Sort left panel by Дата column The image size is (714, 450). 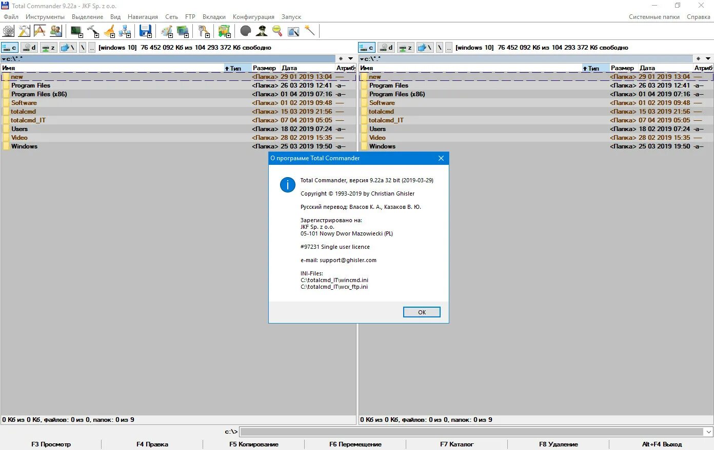(x=307, y=68)
